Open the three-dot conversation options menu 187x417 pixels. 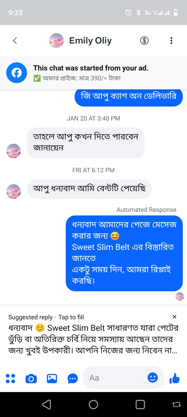pyautogui.click(x=171, y=40)
